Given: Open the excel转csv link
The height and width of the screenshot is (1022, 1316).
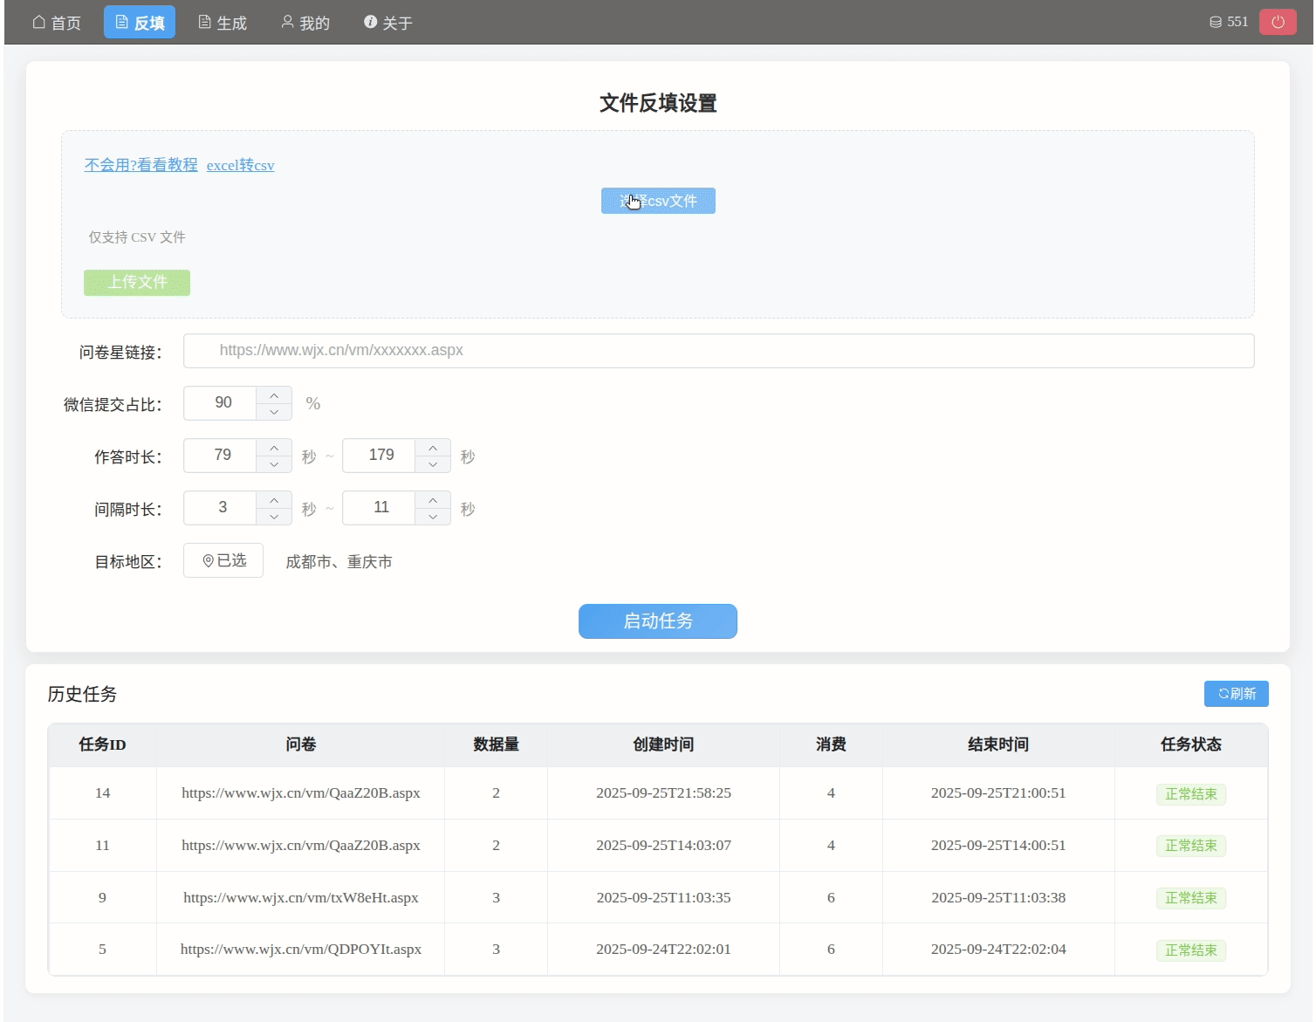Looking at the screenshot, I should (240, 165).
